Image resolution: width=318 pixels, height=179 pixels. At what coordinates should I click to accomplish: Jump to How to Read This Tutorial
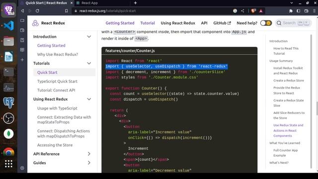click(x=286, y=51)
